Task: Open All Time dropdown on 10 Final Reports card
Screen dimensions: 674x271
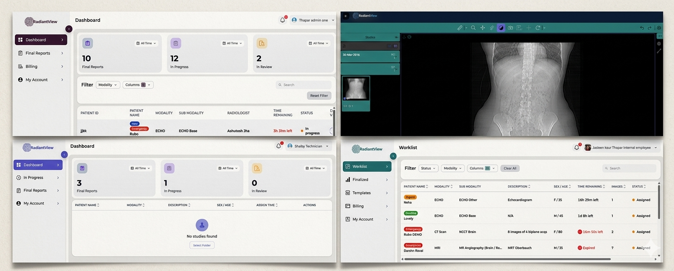Action: pyautogui.click(x=146, y=43)
